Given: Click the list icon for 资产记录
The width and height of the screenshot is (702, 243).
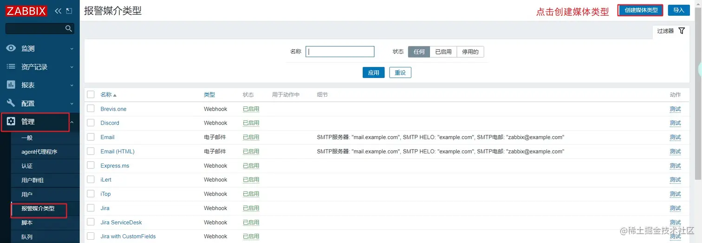Looking at the screenshot, I should 11,66.
